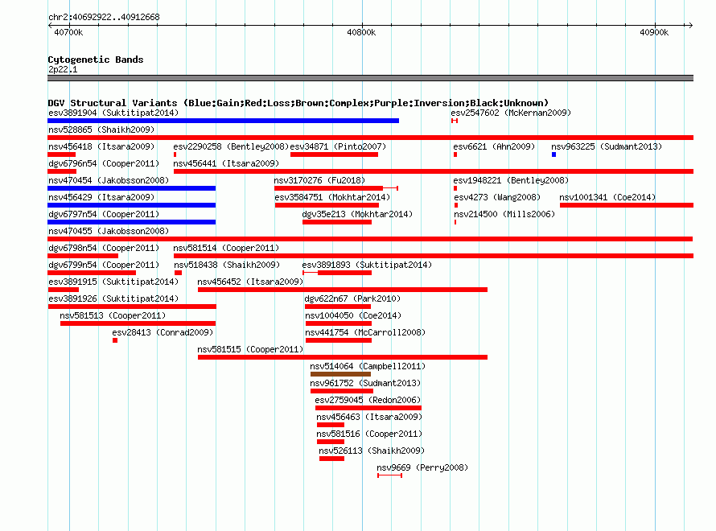Click the red nsv9669 span marker

[390, 475]
